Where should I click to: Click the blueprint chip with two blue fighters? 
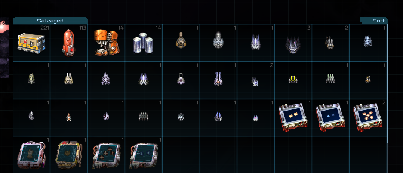click(x=330, y=117)
